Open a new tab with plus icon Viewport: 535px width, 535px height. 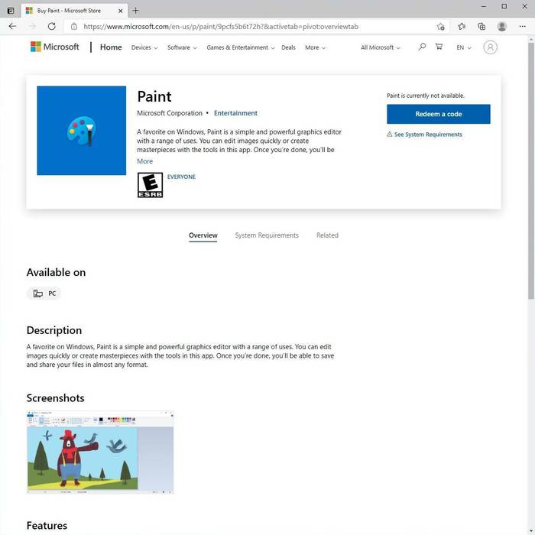coord(135,11)
